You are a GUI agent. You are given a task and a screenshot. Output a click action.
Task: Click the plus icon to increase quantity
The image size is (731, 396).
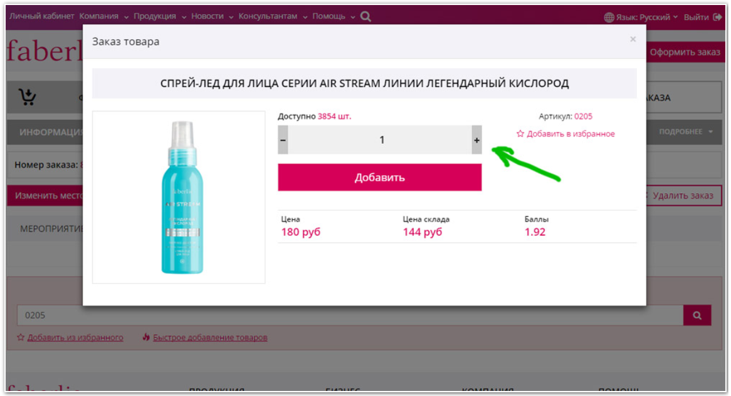[x=476, y=140]
